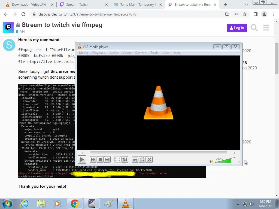Open the VLC View menu
Image resolution: width=279 pixels, height=209 pixels.
pos(166,53)
